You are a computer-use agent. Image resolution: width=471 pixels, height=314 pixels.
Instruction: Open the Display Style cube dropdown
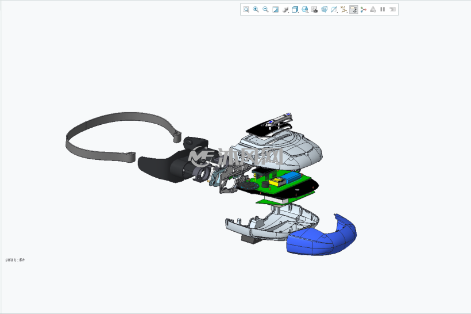point(295,10)
